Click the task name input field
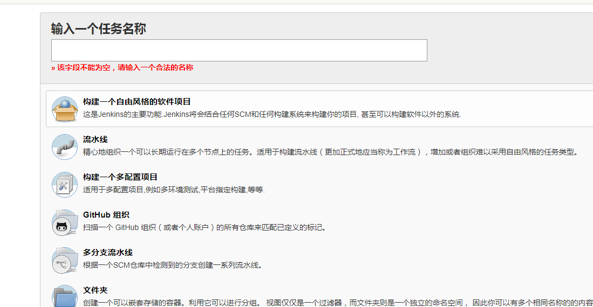This screenshot has height=307, width=593. coord(239,50)
